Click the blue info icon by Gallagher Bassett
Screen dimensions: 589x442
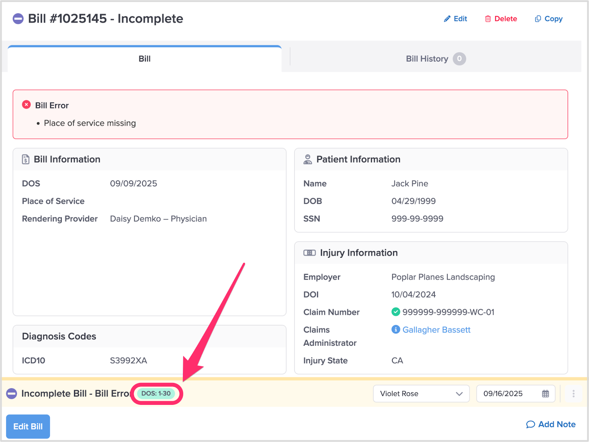(x=395, y=330)
